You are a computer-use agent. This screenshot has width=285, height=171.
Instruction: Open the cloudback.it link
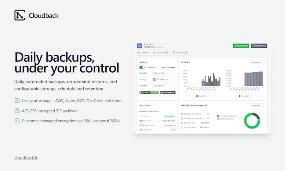[26, 158]
